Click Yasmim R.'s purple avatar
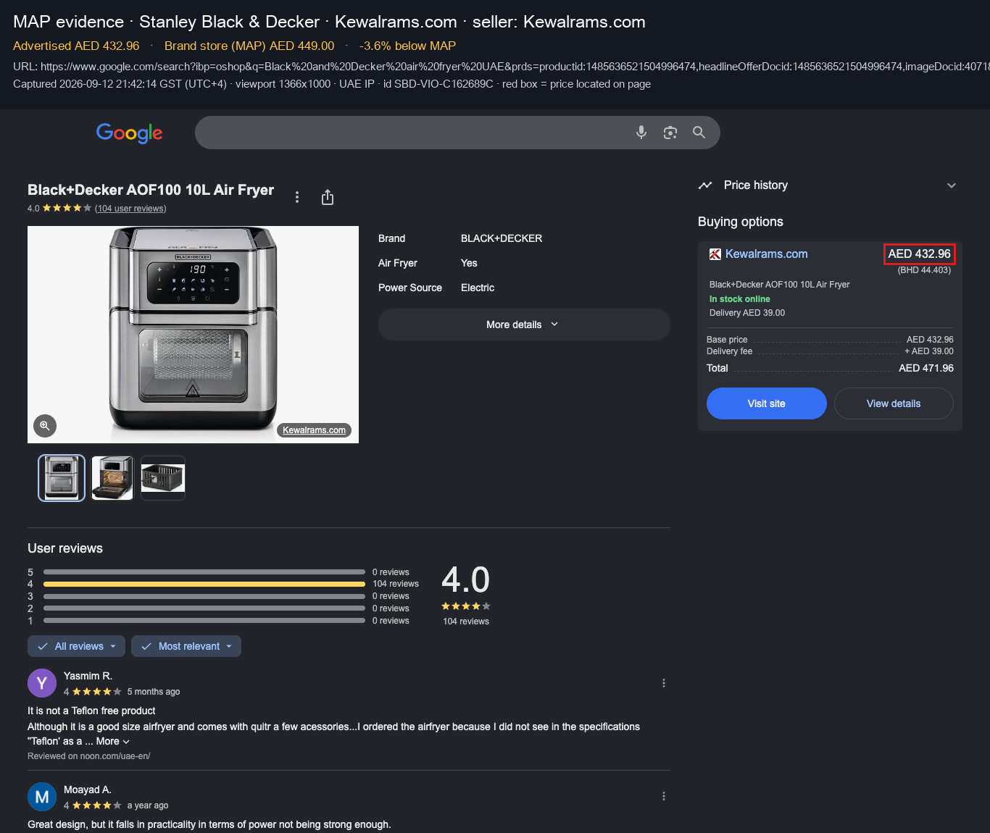This screenshot has height=833, width=990. (x=42, y=683)
